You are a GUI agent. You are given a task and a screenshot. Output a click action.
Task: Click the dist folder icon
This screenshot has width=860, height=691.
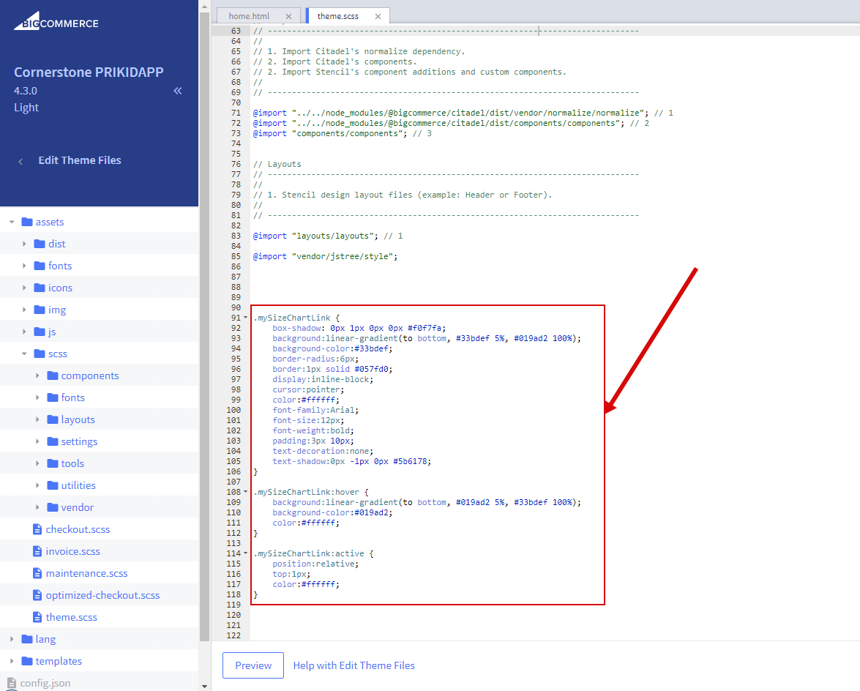click(x=40, y=244)
